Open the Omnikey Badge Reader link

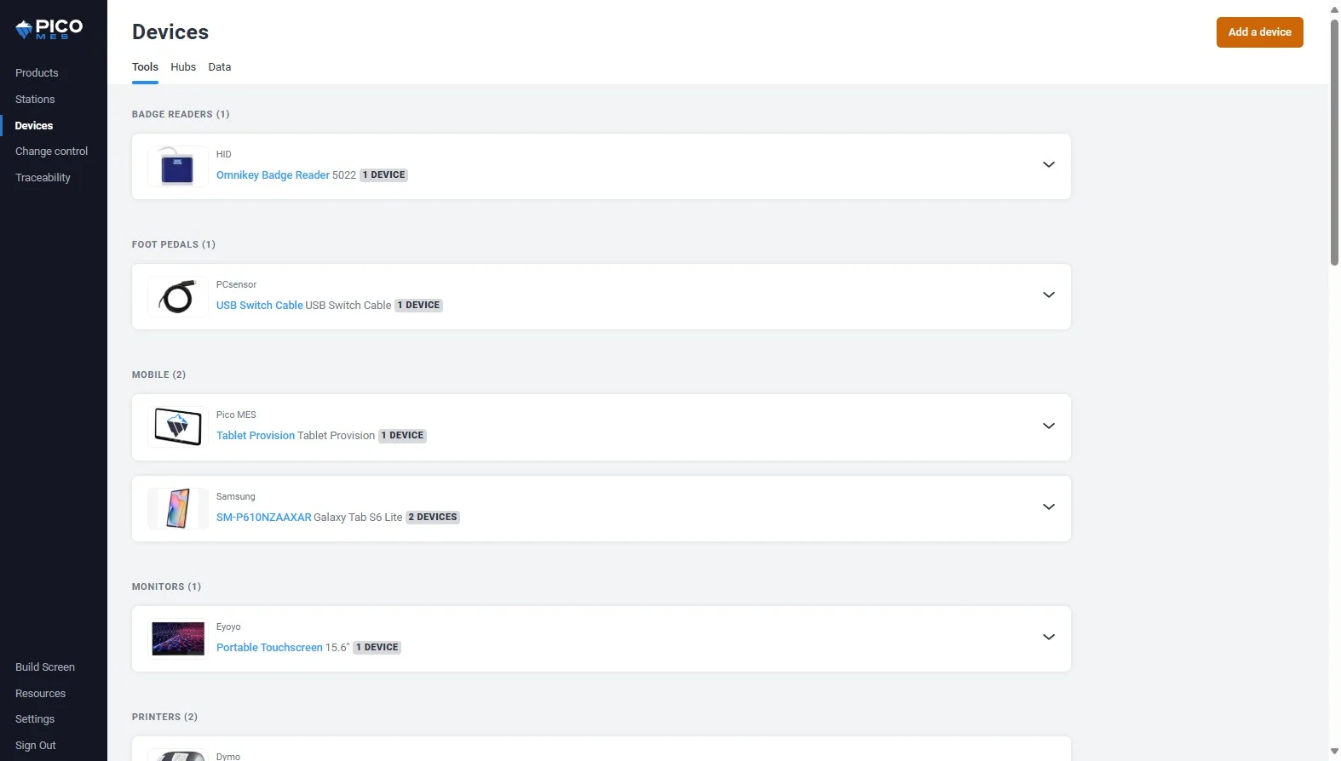(x=273, y=175)
